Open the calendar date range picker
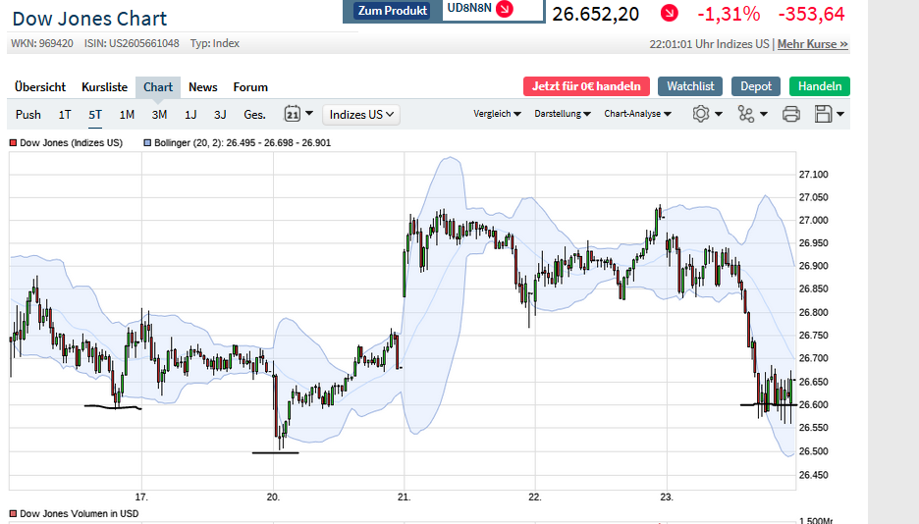Viewport: 919px width, 524px height. (x=293, y=114)
